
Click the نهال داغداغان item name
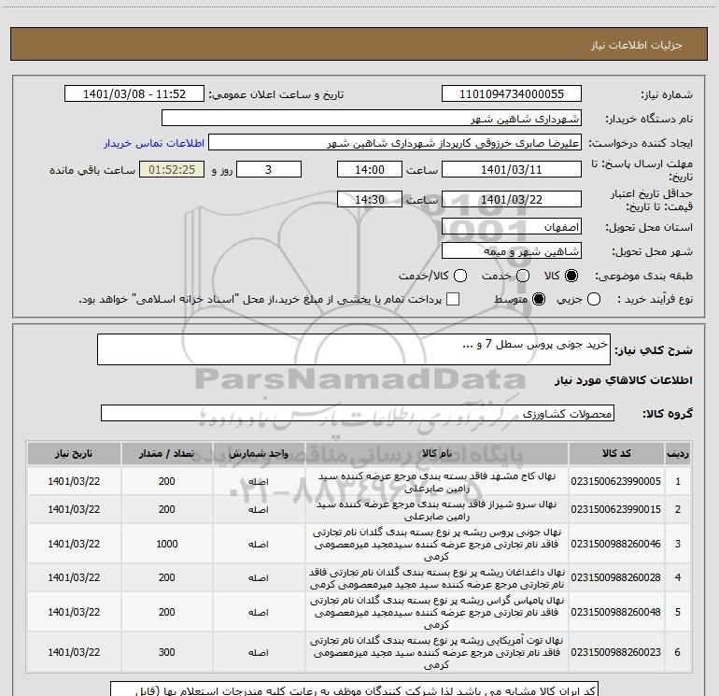437,578
